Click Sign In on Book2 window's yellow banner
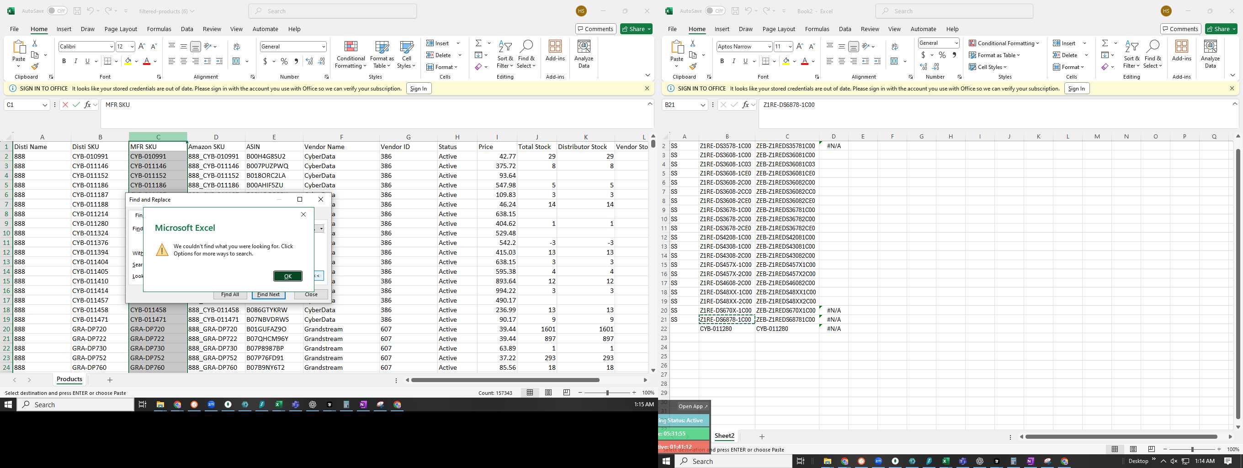This screenshot has height=468, width=1243. pyautogui.click(x=1076, y=88)
